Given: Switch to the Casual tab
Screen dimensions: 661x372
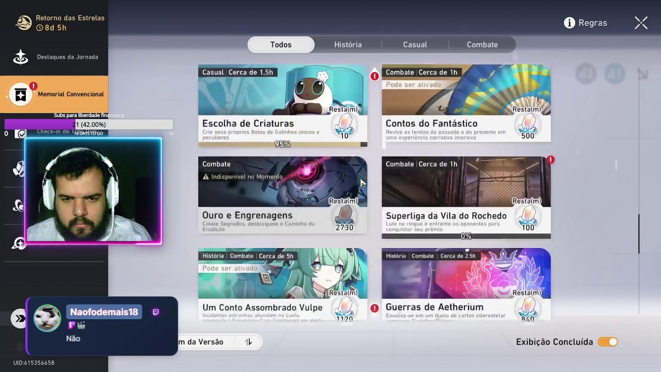Looking at the screenshot, I should tap(415, 44).
